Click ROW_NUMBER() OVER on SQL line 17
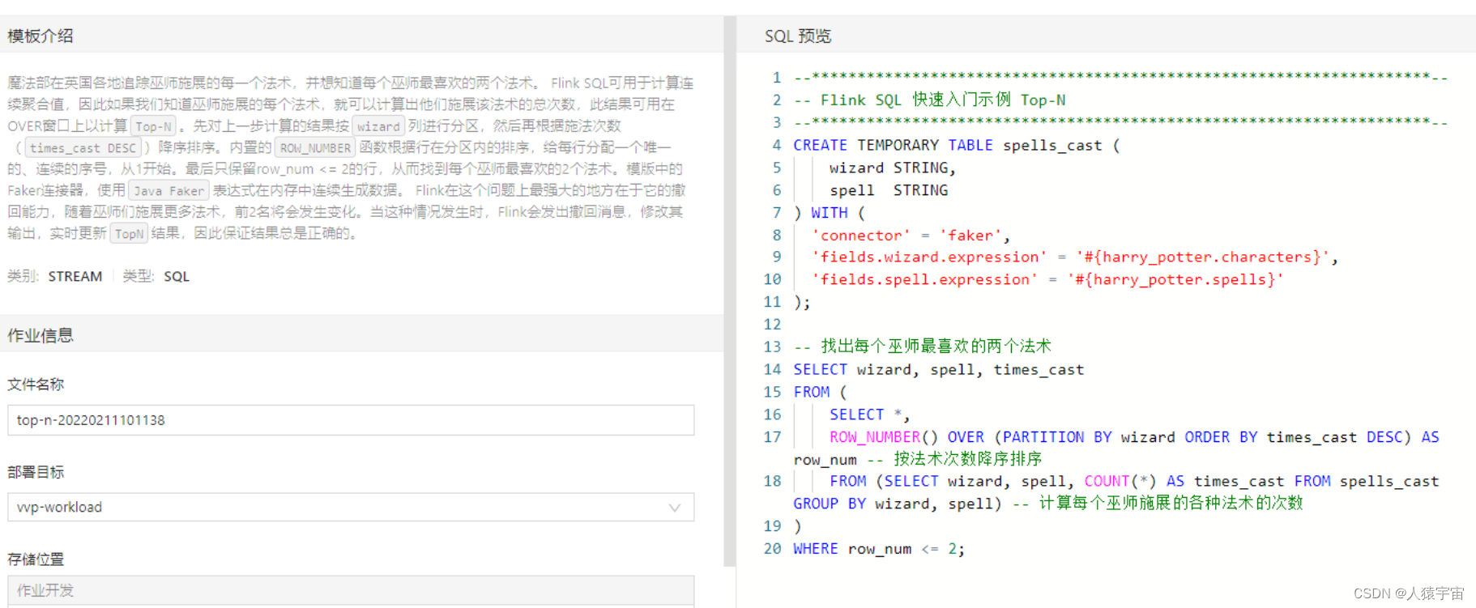Viewport: 1476px width, 608px height. [907, 437]
